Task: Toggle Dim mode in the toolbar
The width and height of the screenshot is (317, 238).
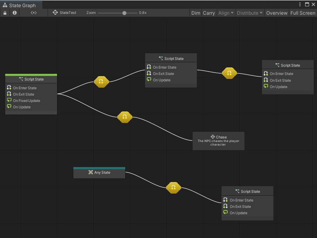Action: pyautogui.click(x=195, y=13)
